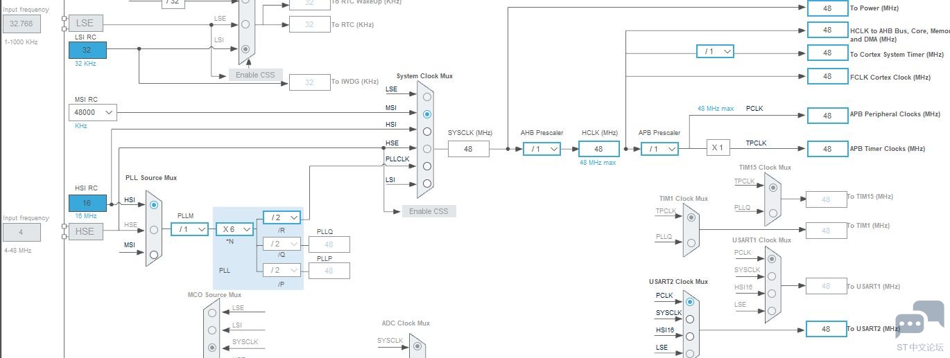Click To TIM1 (MHz) value box

(826, 231)
